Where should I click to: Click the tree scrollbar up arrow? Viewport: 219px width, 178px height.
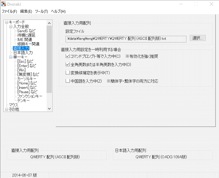pos(49,23)
